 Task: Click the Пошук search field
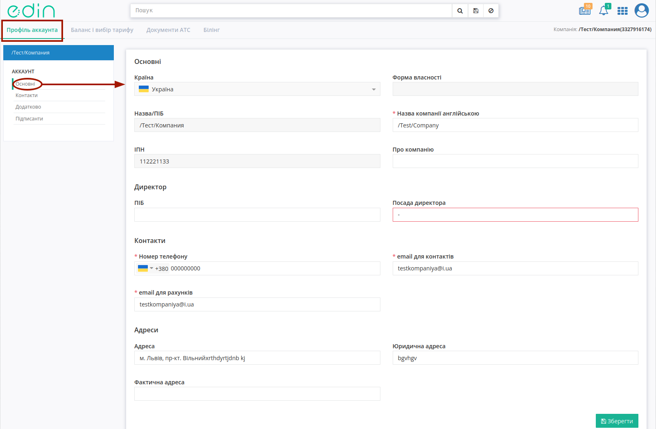click(x=291, y=11)
